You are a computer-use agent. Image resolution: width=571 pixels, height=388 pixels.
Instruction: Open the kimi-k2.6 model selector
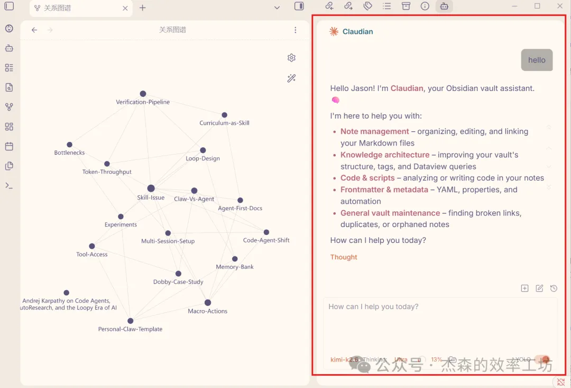(344, 359)
